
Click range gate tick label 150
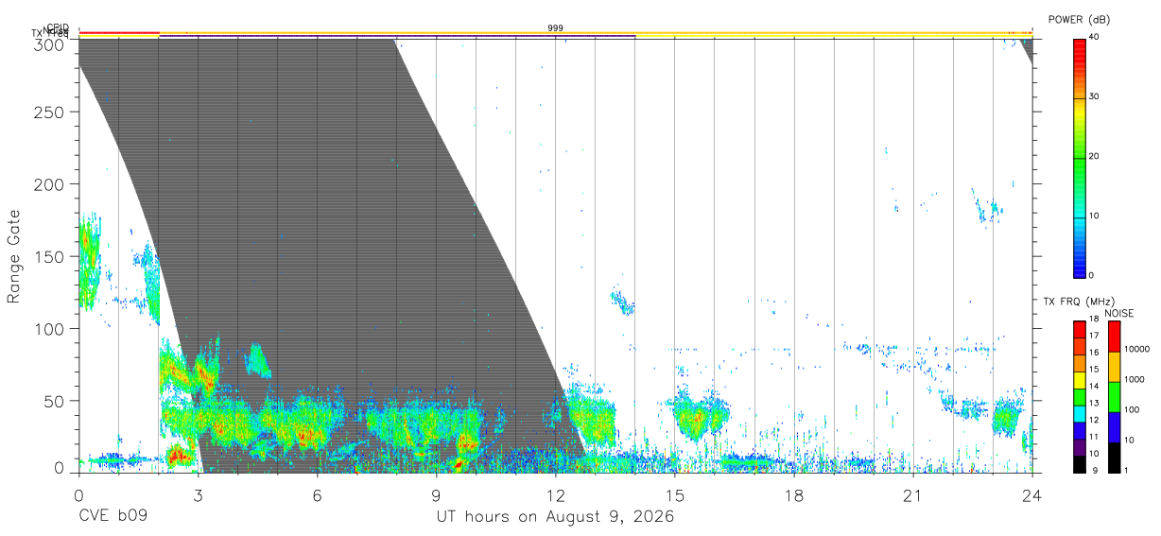(47, 257)
